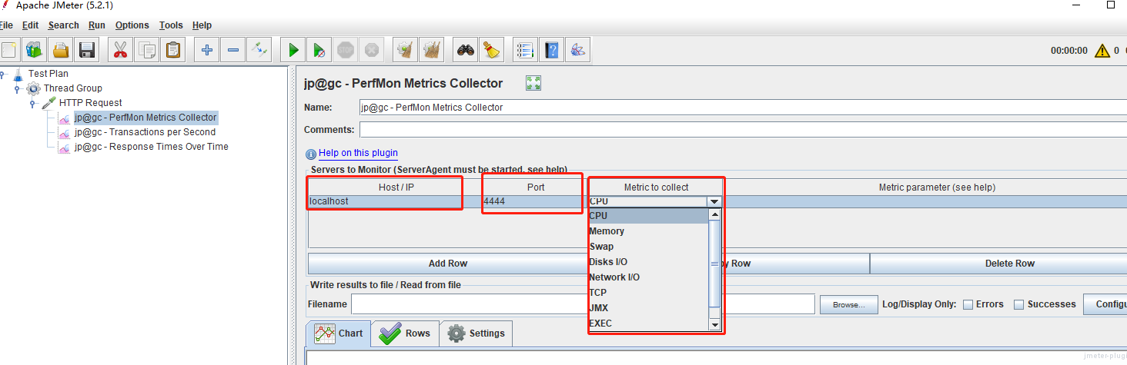Switch to the Rows tab
This screenshot has width=1127, height=365.
[405, 333]
